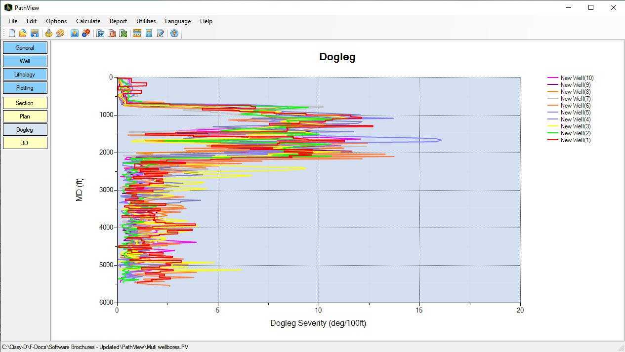Open the calculator tool icon
625x352 pixels.
coord(149,34)
